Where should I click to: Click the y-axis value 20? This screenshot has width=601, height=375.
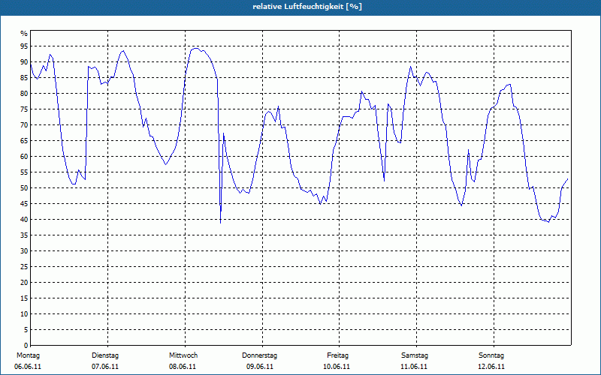coord(24,283)
